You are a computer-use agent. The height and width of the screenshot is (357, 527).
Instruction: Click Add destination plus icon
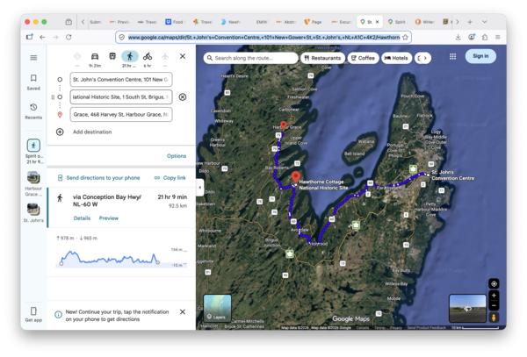point(60,132)
